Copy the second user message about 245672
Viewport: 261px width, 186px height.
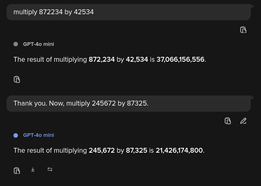coord(228,121)
